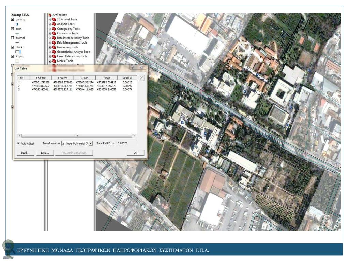Select the Cartography Tools toolbox icon
Image resolution: width=349 pixels, height=261 pixels.
[54, 29]
